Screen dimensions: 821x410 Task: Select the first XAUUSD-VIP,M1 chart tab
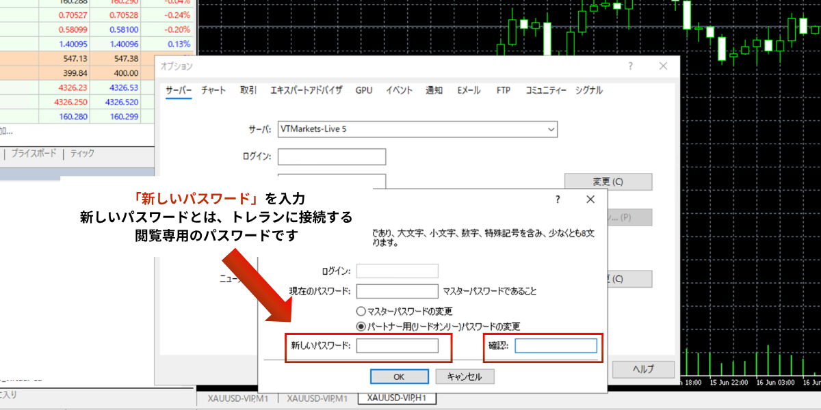pyautogui.click(x=237, y=398)
